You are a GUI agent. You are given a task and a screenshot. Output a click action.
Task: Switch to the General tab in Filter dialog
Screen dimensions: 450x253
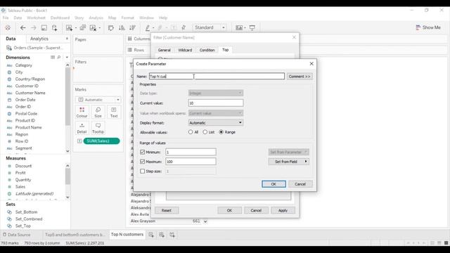pos(164,50)
